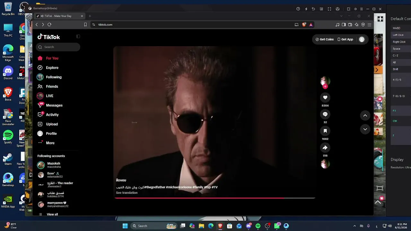
Task: Click See translation under the caption
Action: point(127,193)
